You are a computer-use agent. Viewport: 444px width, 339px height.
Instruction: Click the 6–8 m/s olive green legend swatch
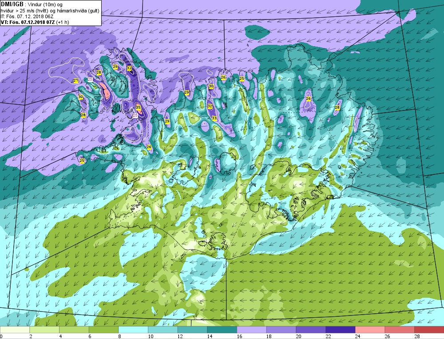point(103,330)
